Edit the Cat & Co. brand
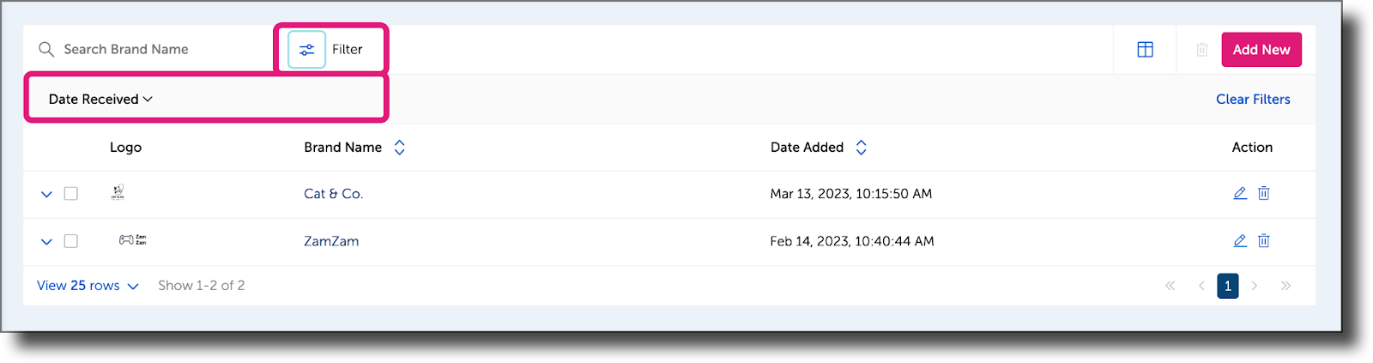 [1240, 193]
